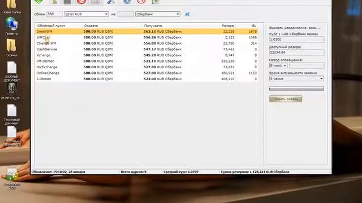Select the 'SmartWM' exchanger row
The width and height of the screenshot is (362, 203).
[146, 32]
